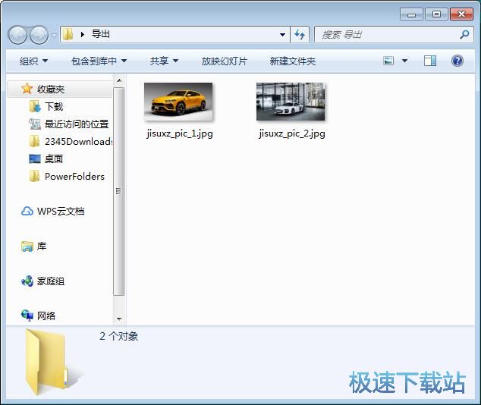Image resolution: width=481 pixels, height=405 pixels.
Task: Refresh the folder view
Action: click(x=300, y=34)
